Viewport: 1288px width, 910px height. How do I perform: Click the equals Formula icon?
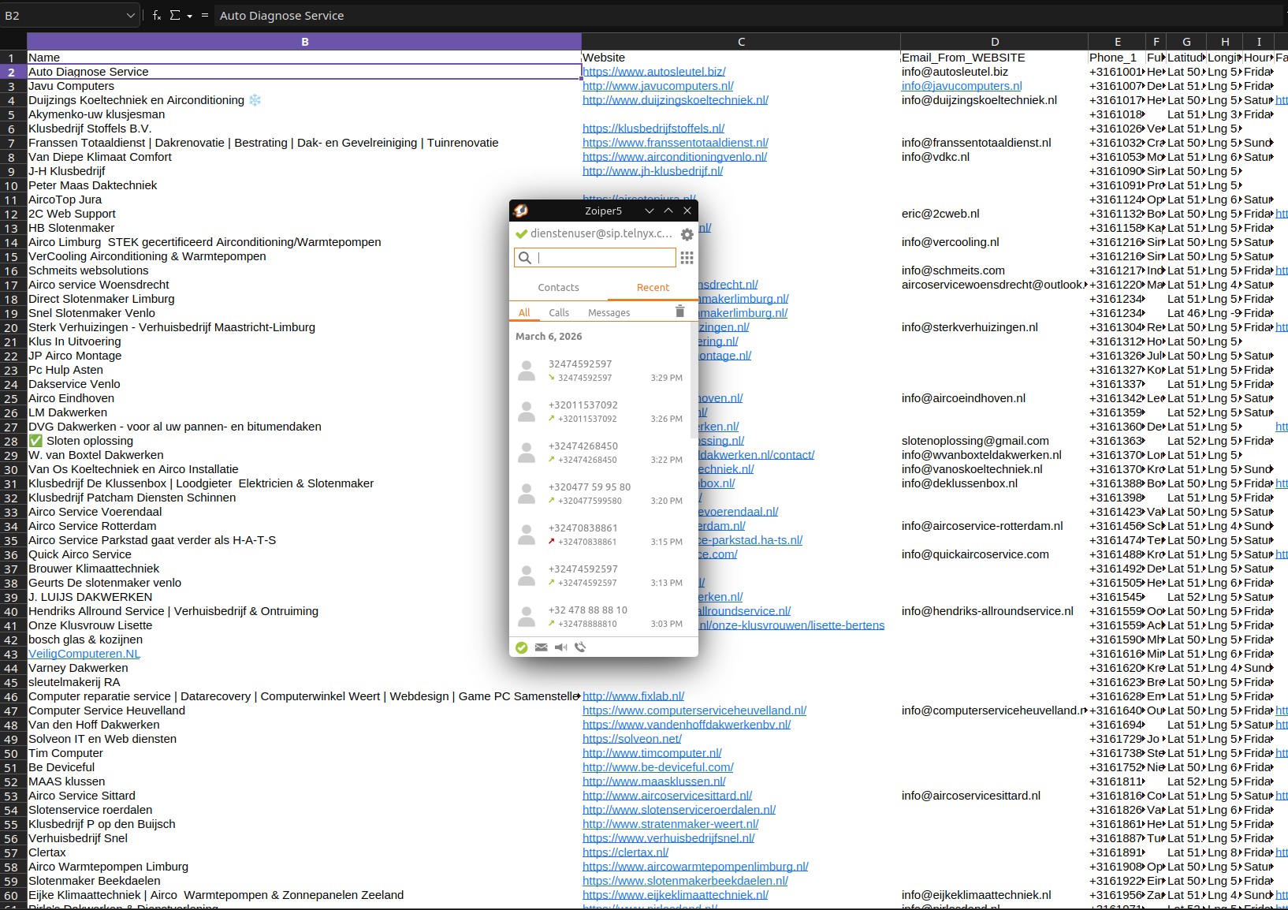pyautogui.click(x=205, y=16)
